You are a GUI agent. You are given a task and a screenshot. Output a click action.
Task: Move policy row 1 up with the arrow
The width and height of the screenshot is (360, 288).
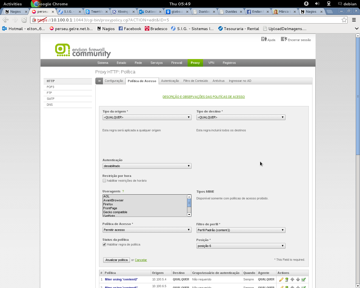tap(292, 280)
